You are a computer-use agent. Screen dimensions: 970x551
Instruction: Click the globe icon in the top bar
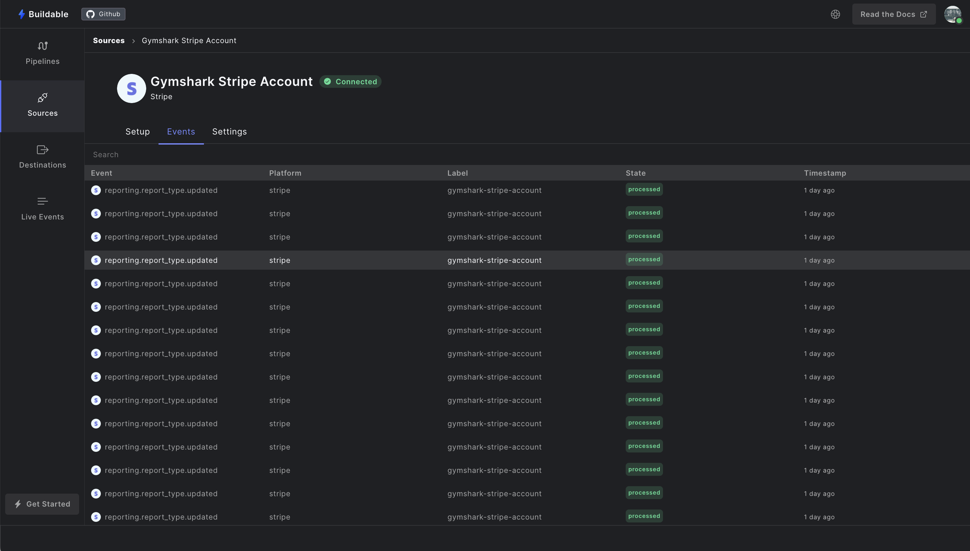pyautogui.click(x=835, y=14)
